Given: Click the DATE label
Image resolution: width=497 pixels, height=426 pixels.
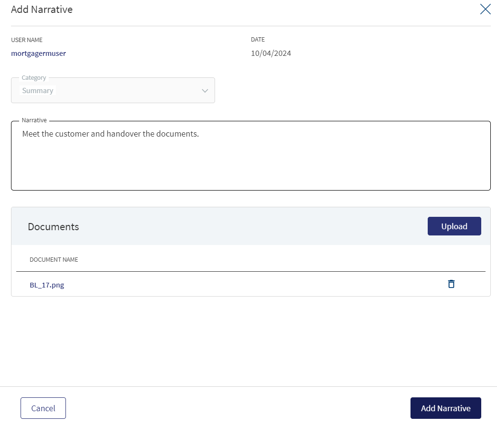Looking at the screenshot, I should 258,40.
